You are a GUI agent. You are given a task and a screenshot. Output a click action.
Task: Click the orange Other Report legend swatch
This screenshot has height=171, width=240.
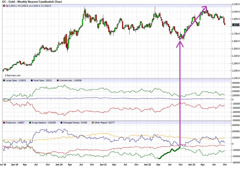coord(93,123)
